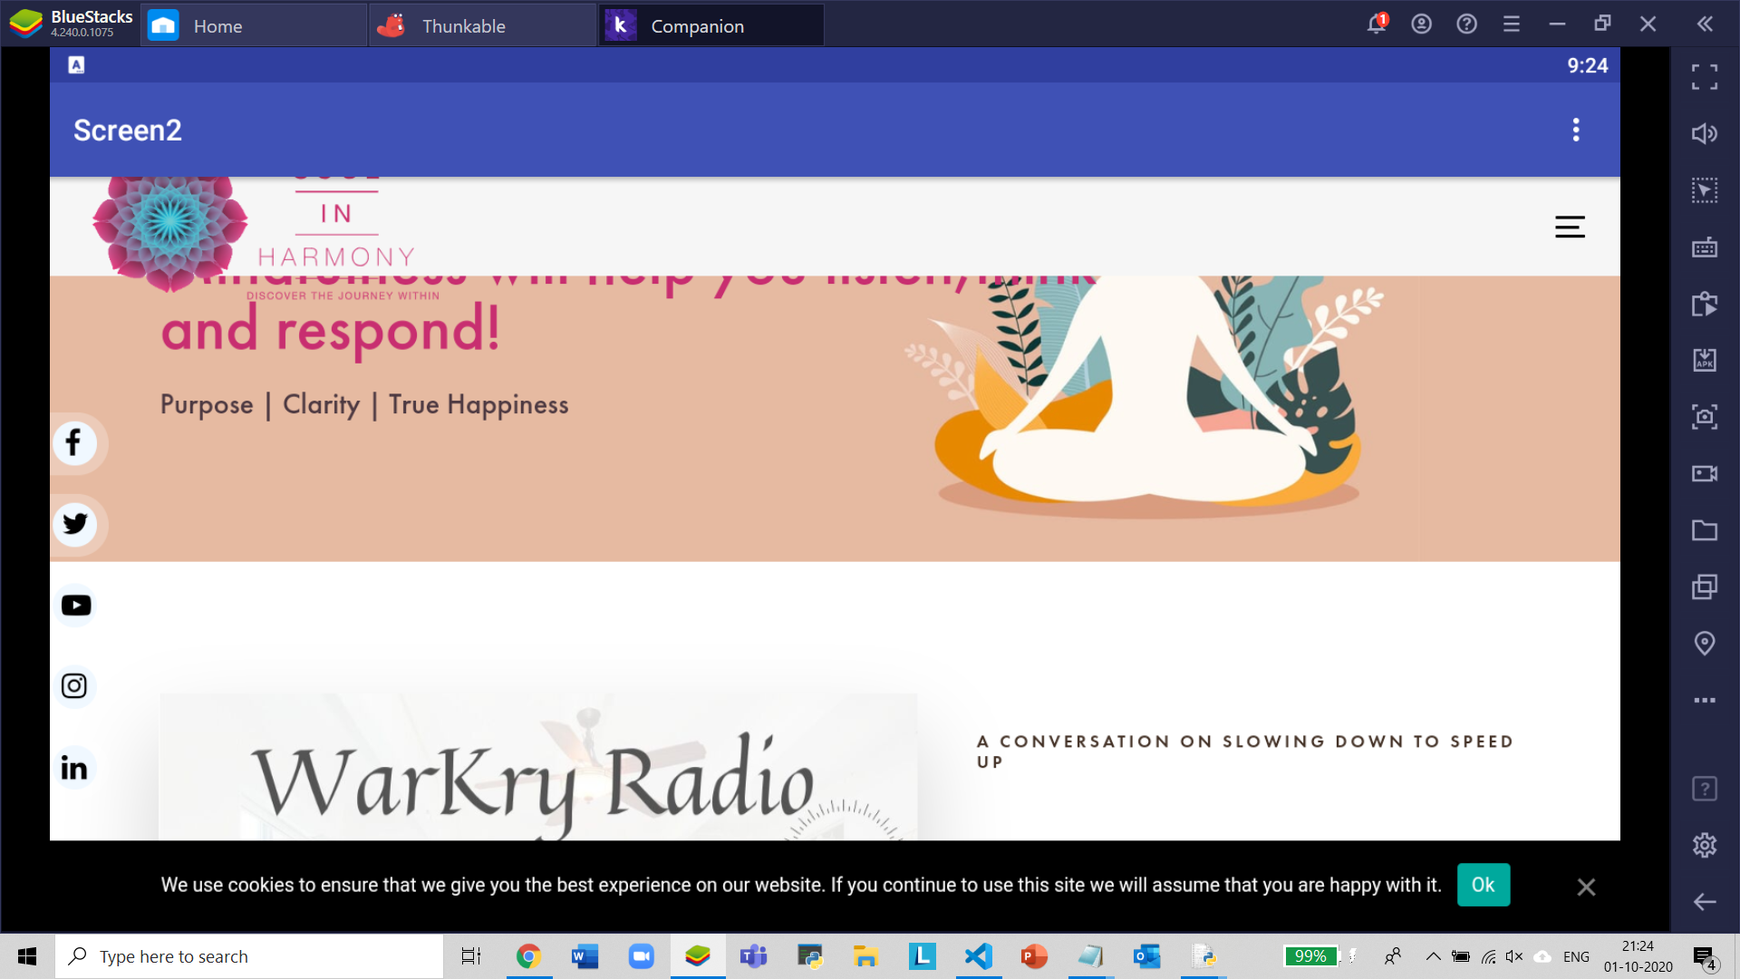
Task: Toggle the BlueStacks volume control
Action: [x=1705, y=134]
